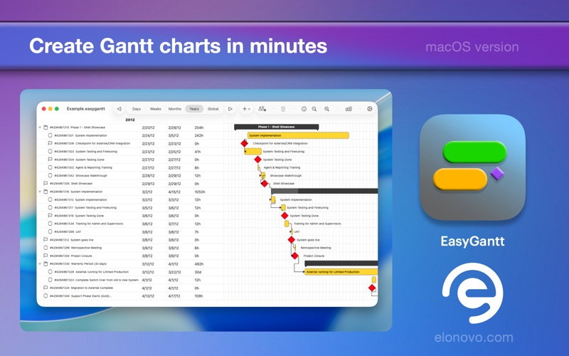The image size is (569, 356).
Task: Click black Phase 1 - Shell Showcase summary bar
Action: pos(276,127)
